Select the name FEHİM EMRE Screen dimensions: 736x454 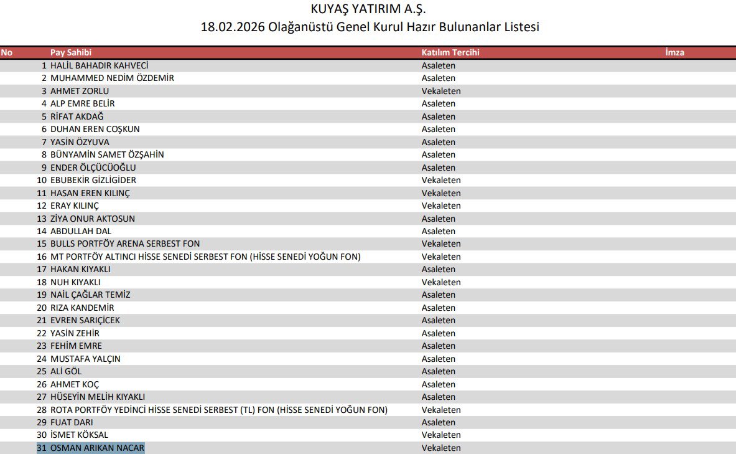point(76,346)
